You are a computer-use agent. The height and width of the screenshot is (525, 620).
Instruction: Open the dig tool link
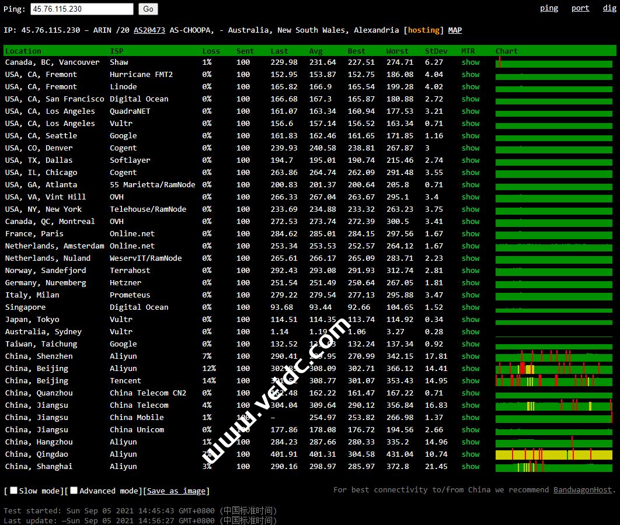609,8
